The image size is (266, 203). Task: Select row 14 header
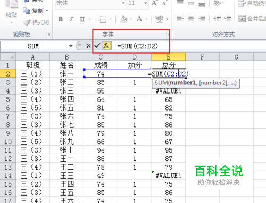(x=8, y=176)
